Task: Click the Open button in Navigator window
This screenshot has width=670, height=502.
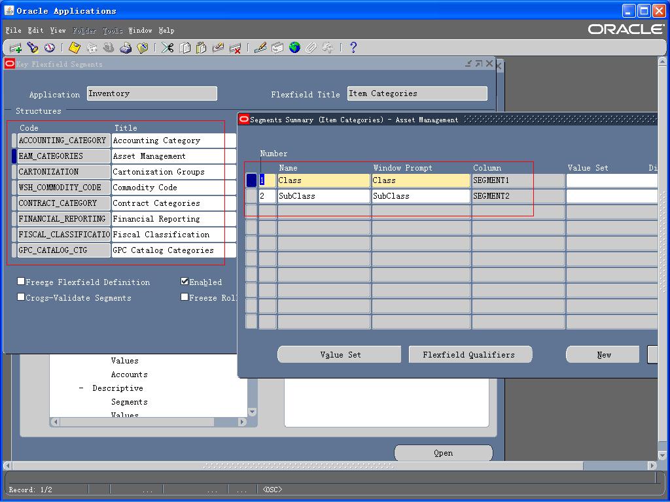Action: tap(443, 453)
